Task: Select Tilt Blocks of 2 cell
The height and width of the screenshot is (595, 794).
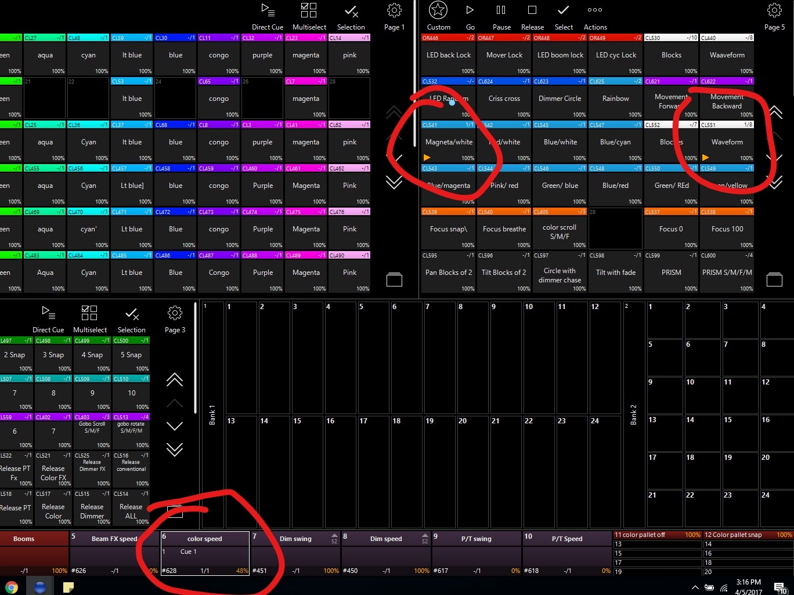Action: 504,272
